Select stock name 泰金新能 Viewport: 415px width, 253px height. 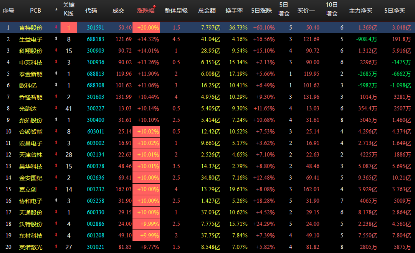31,74
